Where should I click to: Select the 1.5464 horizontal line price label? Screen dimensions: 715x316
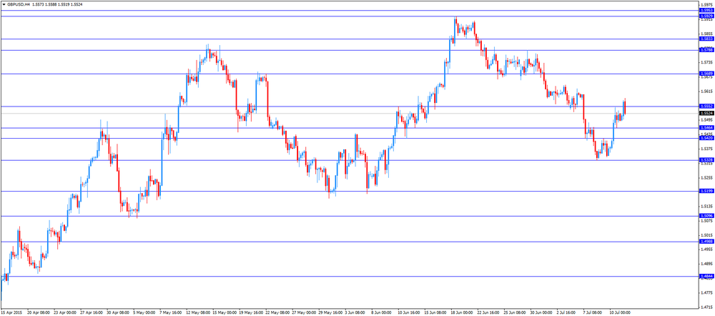(706, 128)
